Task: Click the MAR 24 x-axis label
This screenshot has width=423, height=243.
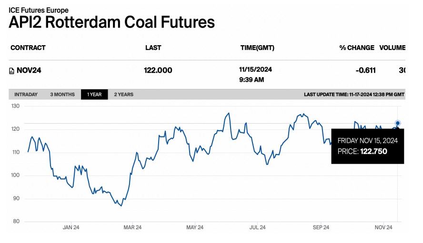Action: [132, 227]
